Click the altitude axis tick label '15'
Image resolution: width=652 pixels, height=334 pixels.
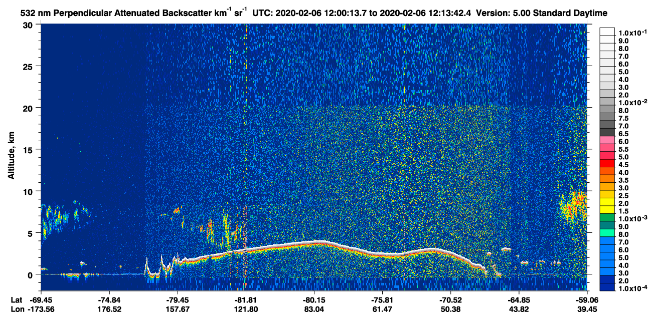[x=29, y=150]
